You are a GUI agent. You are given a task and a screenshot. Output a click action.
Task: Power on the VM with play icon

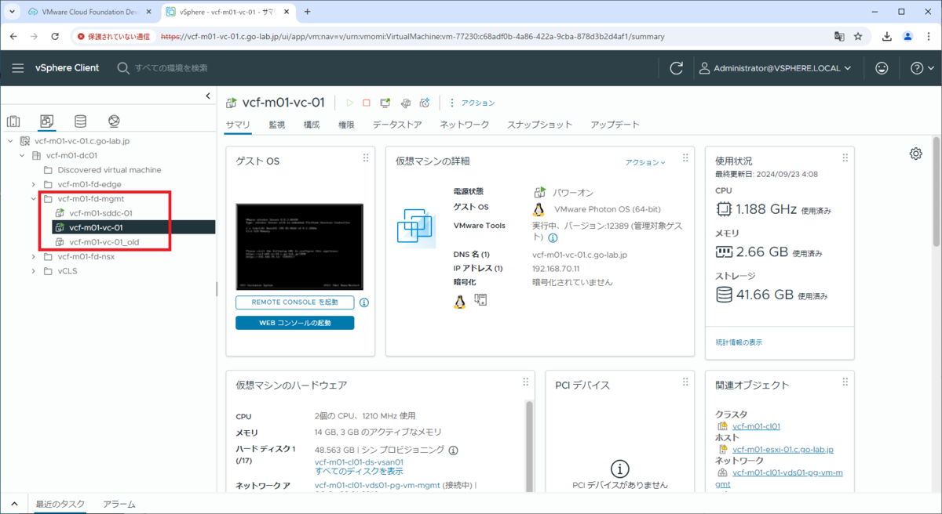click(x=349, y=103)
